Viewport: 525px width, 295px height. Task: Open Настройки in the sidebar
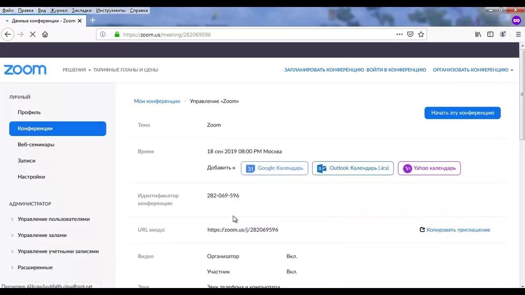coord(31,177)
